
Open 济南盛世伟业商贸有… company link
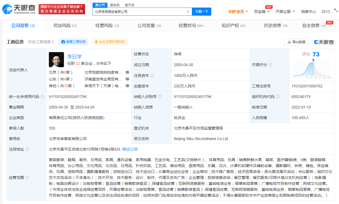(103, 79)
